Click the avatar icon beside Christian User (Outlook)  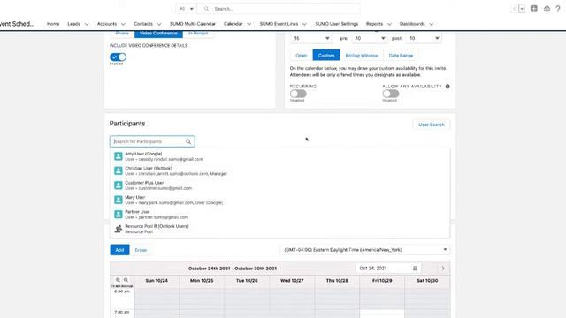(118, 170)
